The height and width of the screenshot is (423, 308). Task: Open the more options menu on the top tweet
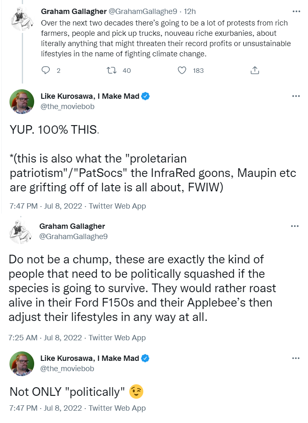(296, 11)
